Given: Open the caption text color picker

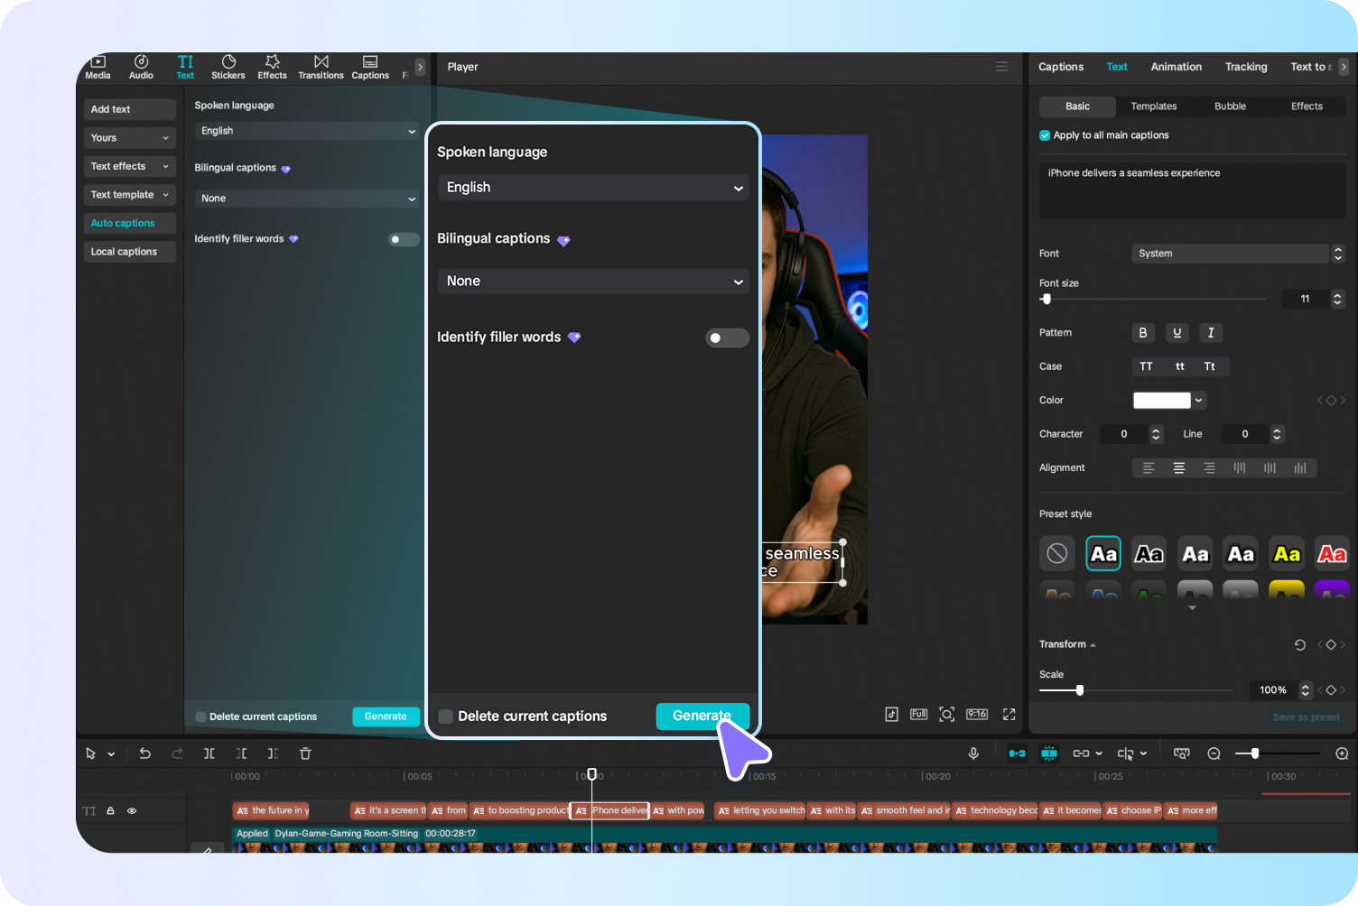Looking at the screenshot, I should (1168, 400).
